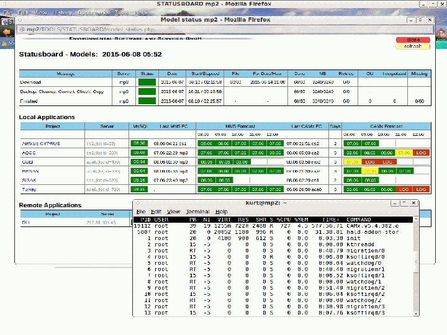Click the terminal scrollbar up arrow
The height and width of the screenshot is (335, 447).
pos(415,219)
